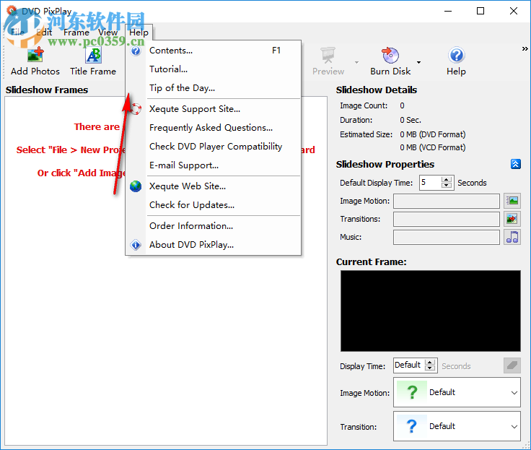Click the Music notes icon button

pyautogui.click(x=512, y=237)
